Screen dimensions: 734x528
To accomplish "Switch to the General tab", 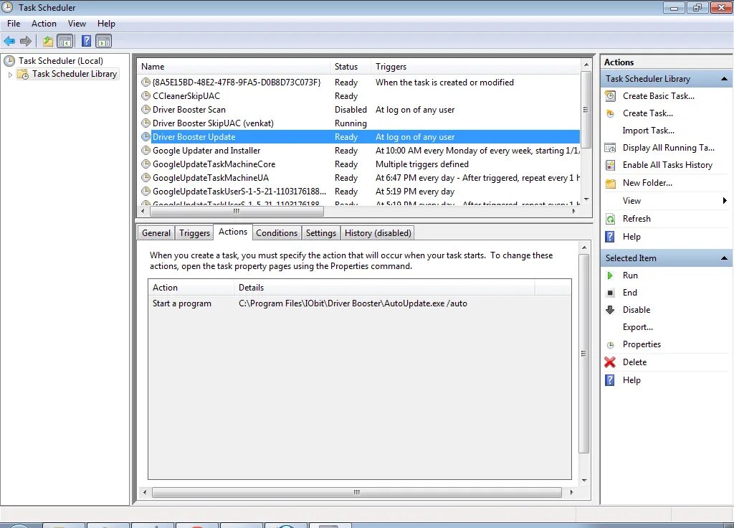I will pyautogui.click(x=156, y=233).
